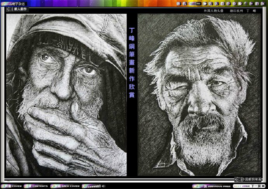
Task: Click the person icon in top toolbar
Action: point(211,4)
